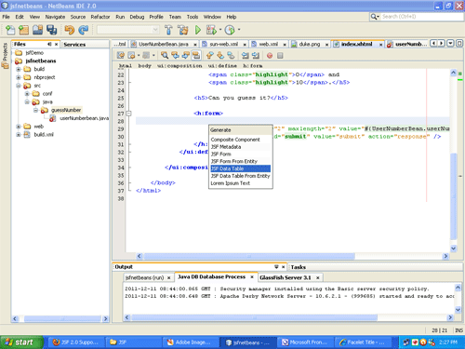Maximize the editor window button
Viewport: 465px width, 349px height.
pos(459,44)
